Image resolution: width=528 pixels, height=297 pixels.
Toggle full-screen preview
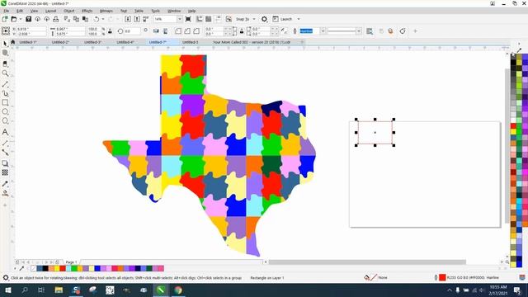click(188, 19)
